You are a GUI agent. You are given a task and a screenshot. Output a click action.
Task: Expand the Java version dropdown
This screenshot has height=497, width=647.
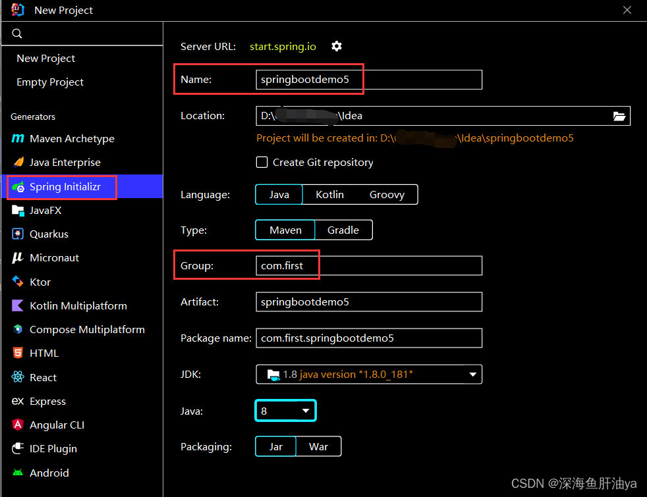point(304,410)
